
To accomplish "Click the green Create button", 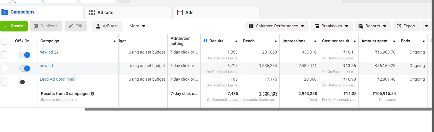I will (14, 26).
